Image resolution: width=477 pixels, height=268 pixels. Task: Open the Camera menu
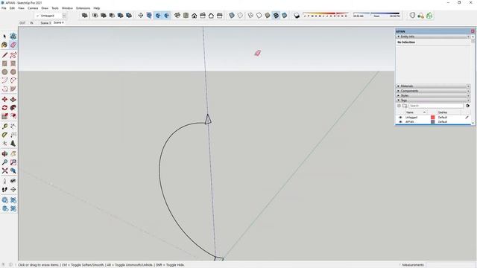33,8
